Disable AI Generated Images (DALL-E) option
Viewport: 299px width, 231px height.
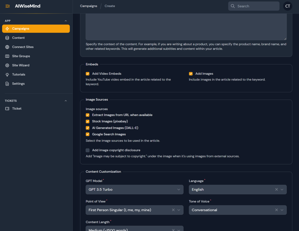(x=88, y=128)
